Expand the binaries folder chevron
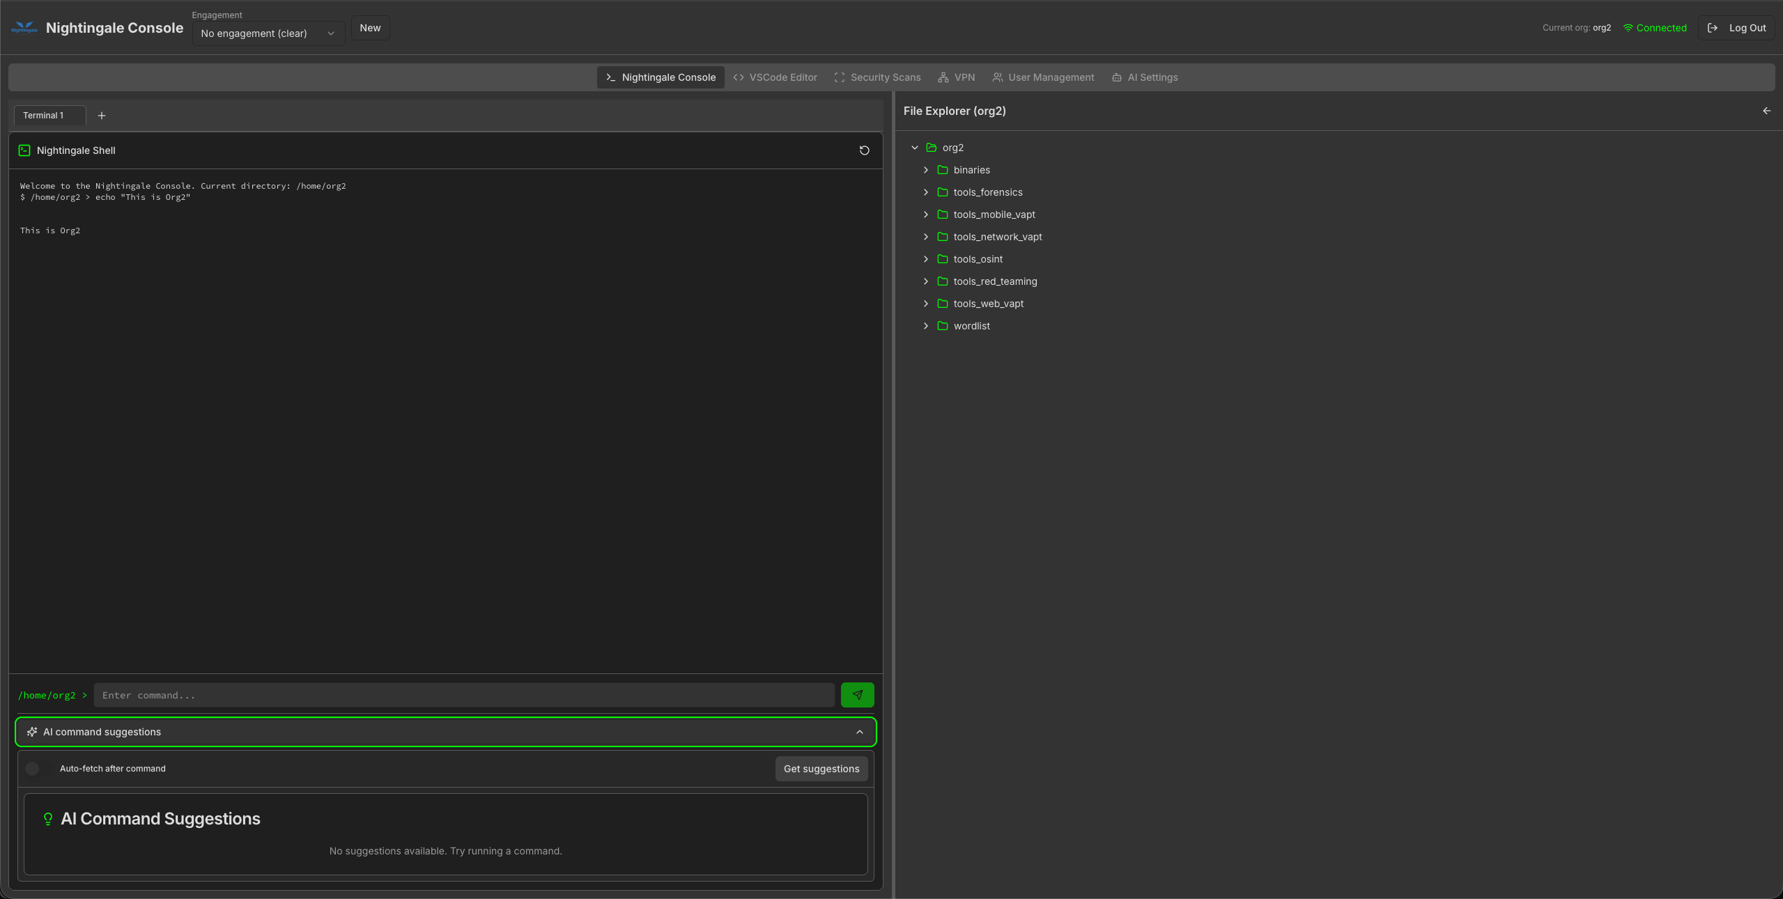The image size is (1783, 899). [x=926, y=170]
